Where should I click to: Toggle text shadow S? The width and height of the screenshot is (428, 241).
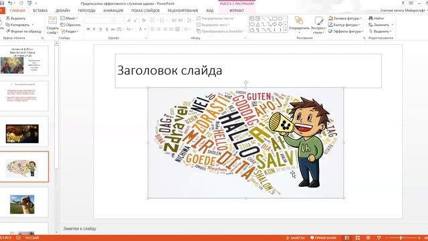[107, 29]
